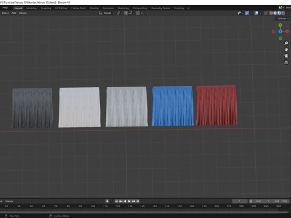
Task: Select the dark gray curtain object
Action: [32, 108]
